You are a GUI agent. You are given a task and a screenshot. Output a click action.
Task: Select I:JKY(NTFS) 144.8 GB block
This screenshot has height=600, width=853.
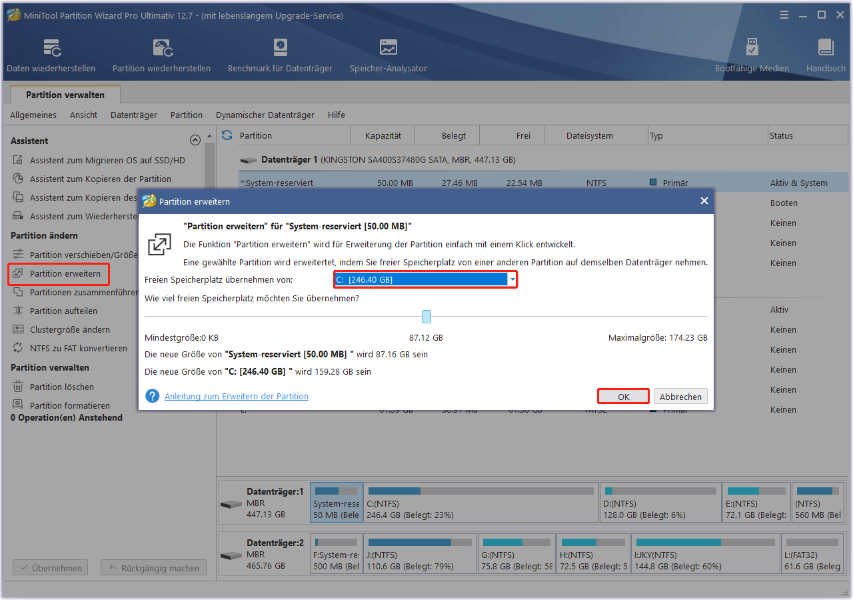click(706, 554)
